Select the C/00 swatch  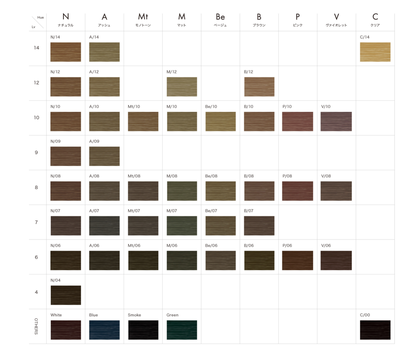(375, 330)
